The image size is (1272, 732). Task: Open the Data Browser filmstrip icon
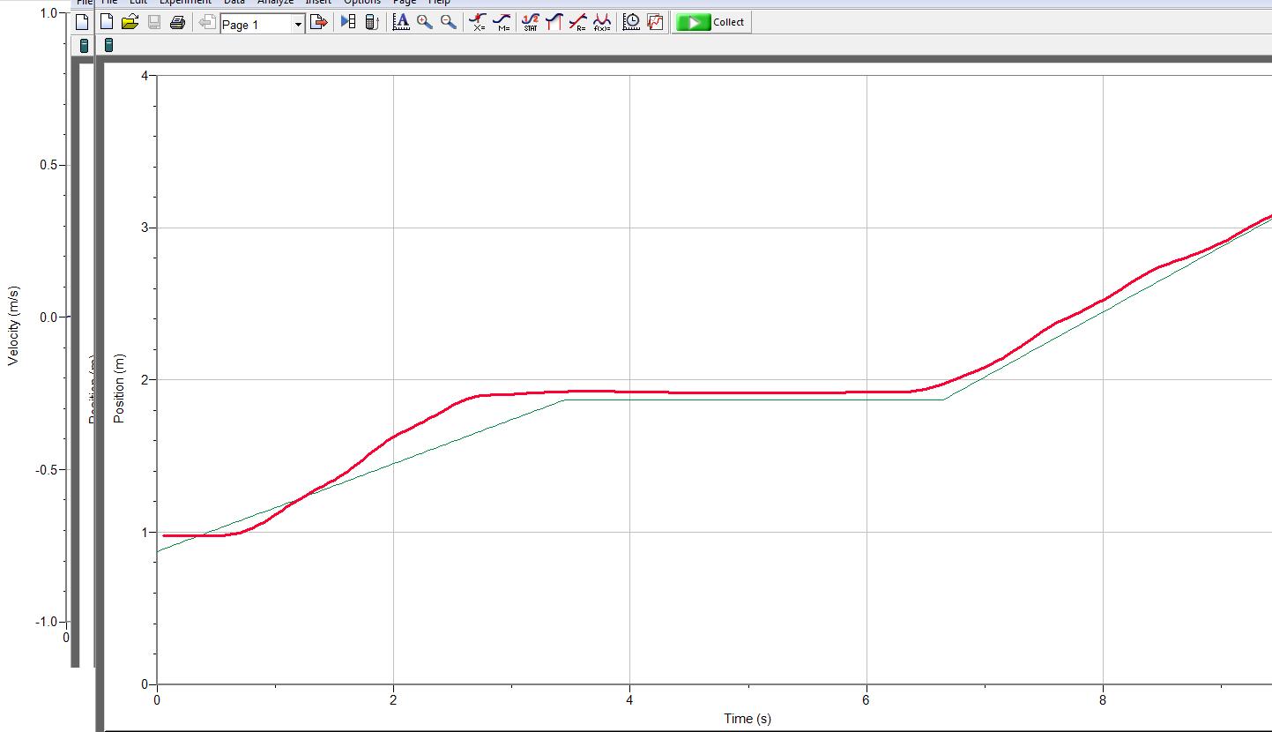347,22
